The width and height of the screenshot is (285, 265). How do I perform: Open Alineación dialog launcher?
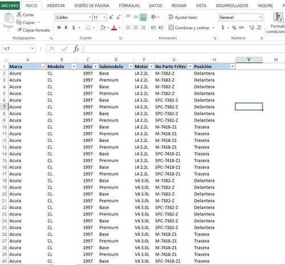pyautogui.click(x=214, y=38)
